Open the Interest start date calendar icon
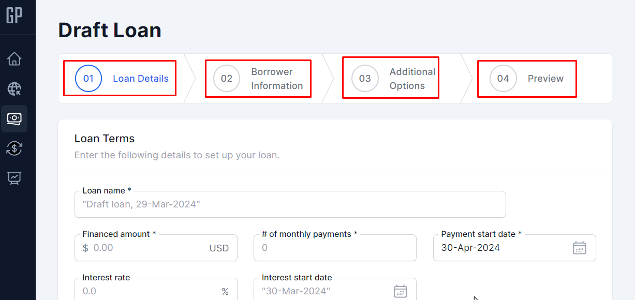The height and width of the screenshot is (300, 635). coord(400,291)
